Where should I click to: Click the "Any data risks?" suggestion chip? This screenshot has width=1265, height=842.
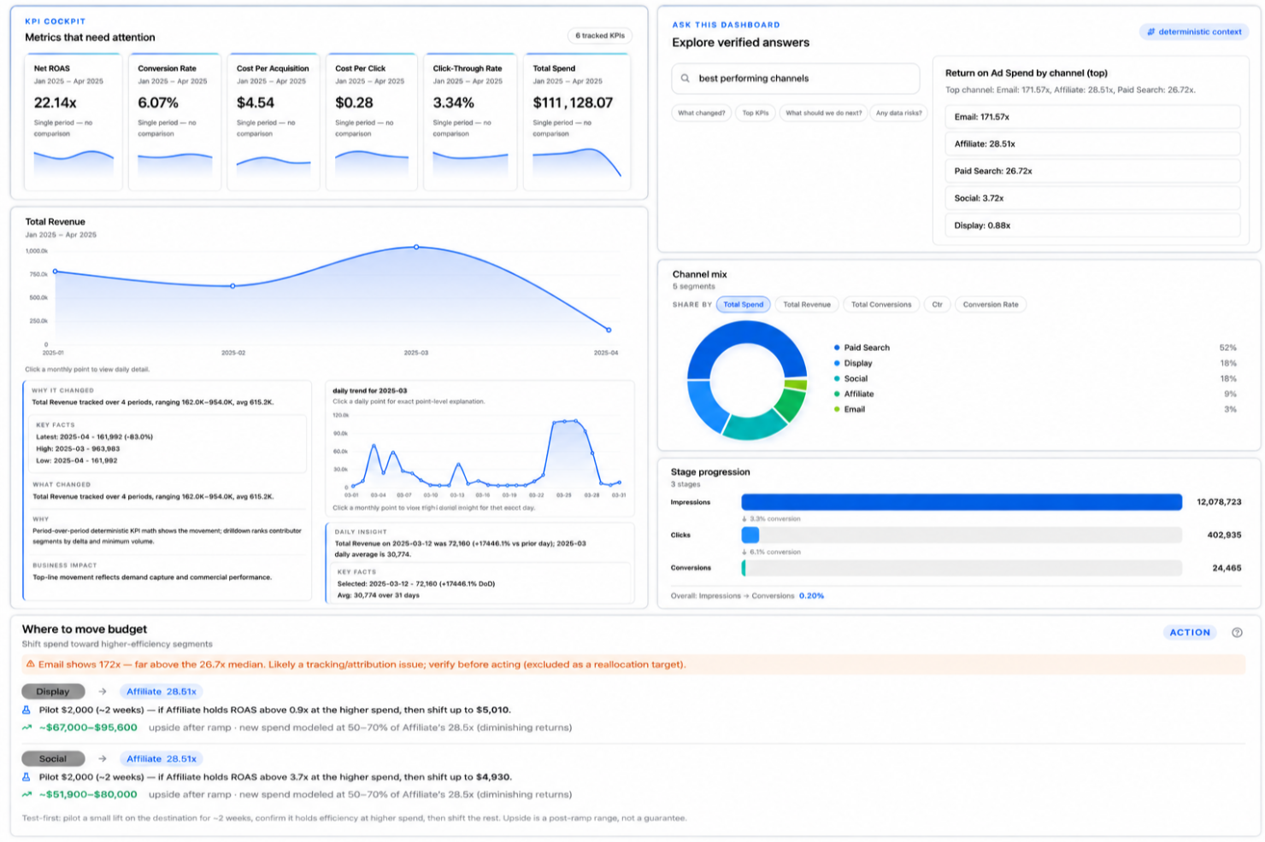coord(899,113)
